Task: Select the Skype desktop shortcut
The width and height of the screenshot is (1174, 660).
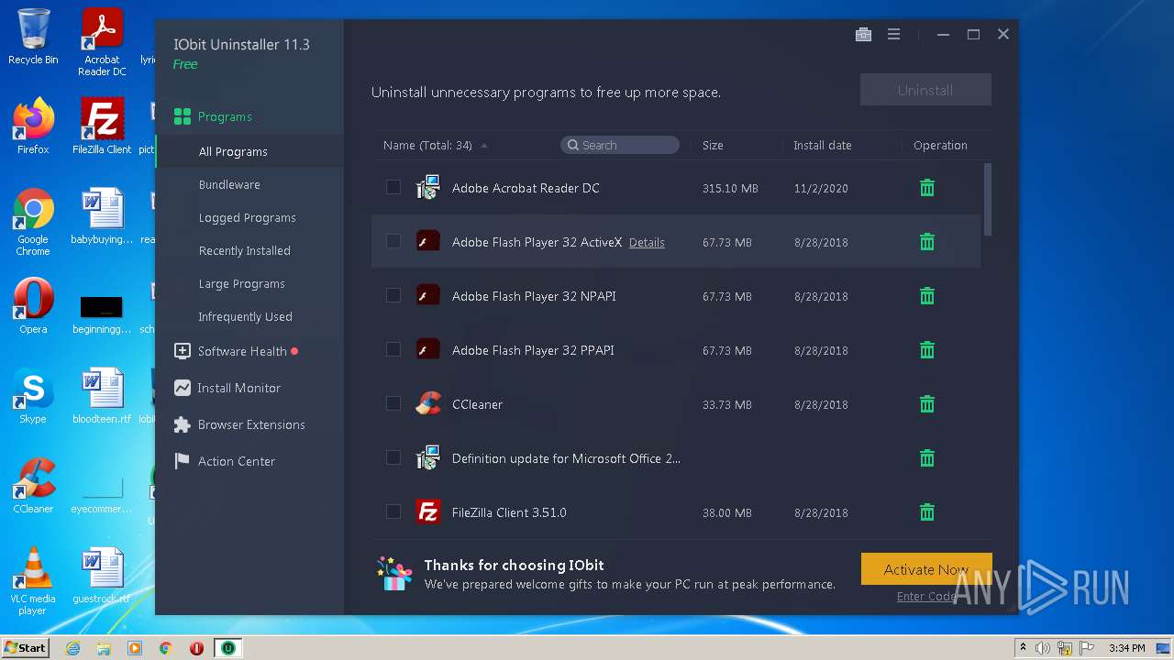Action: 33,397
